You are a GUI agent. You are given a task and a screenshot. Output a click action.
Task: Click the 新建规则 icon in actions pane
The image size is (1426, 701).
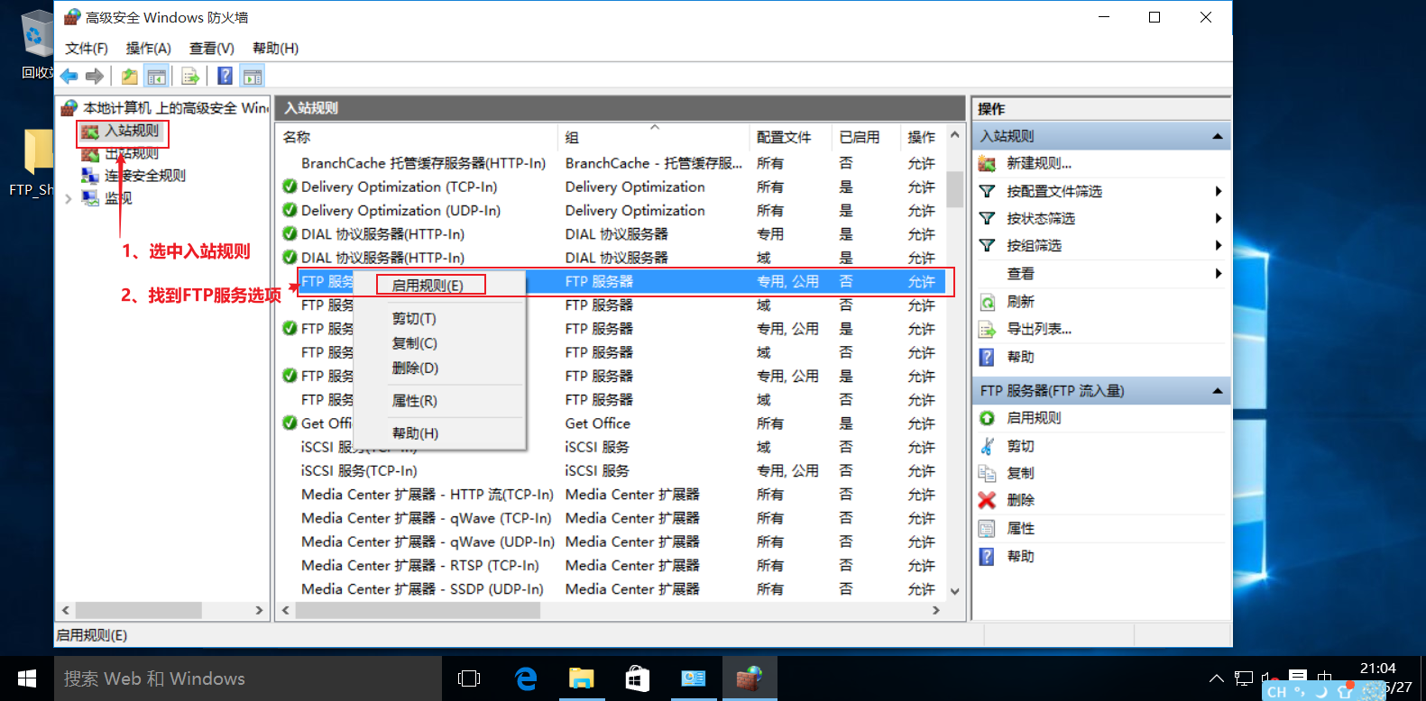988,163
